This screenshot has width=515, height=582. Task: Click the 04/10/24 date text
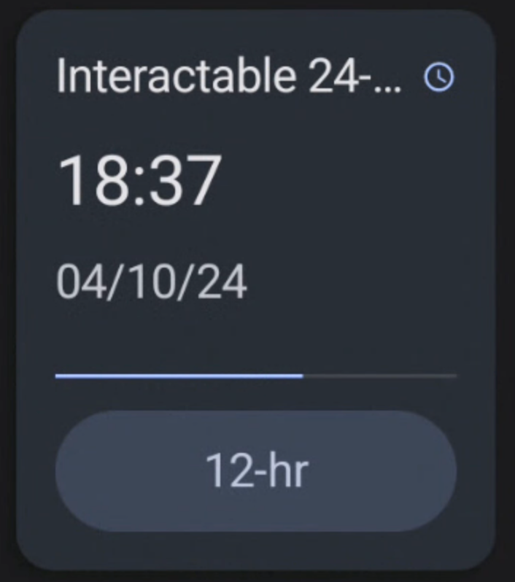152,282
